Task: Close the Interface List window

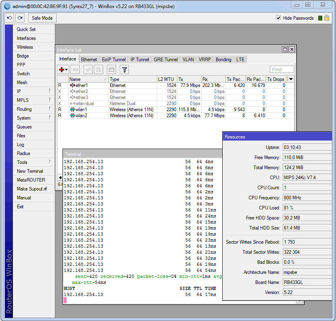Action: click(292, 50)
